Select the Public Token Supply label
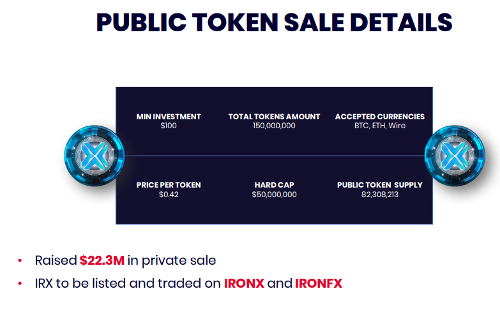The image size is (500, 326). click(x=380, y=185)
